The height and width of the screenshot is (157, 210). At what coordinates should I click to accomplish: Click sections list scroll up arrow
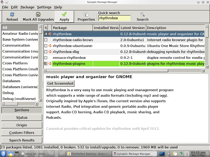[x=40, y=26]
